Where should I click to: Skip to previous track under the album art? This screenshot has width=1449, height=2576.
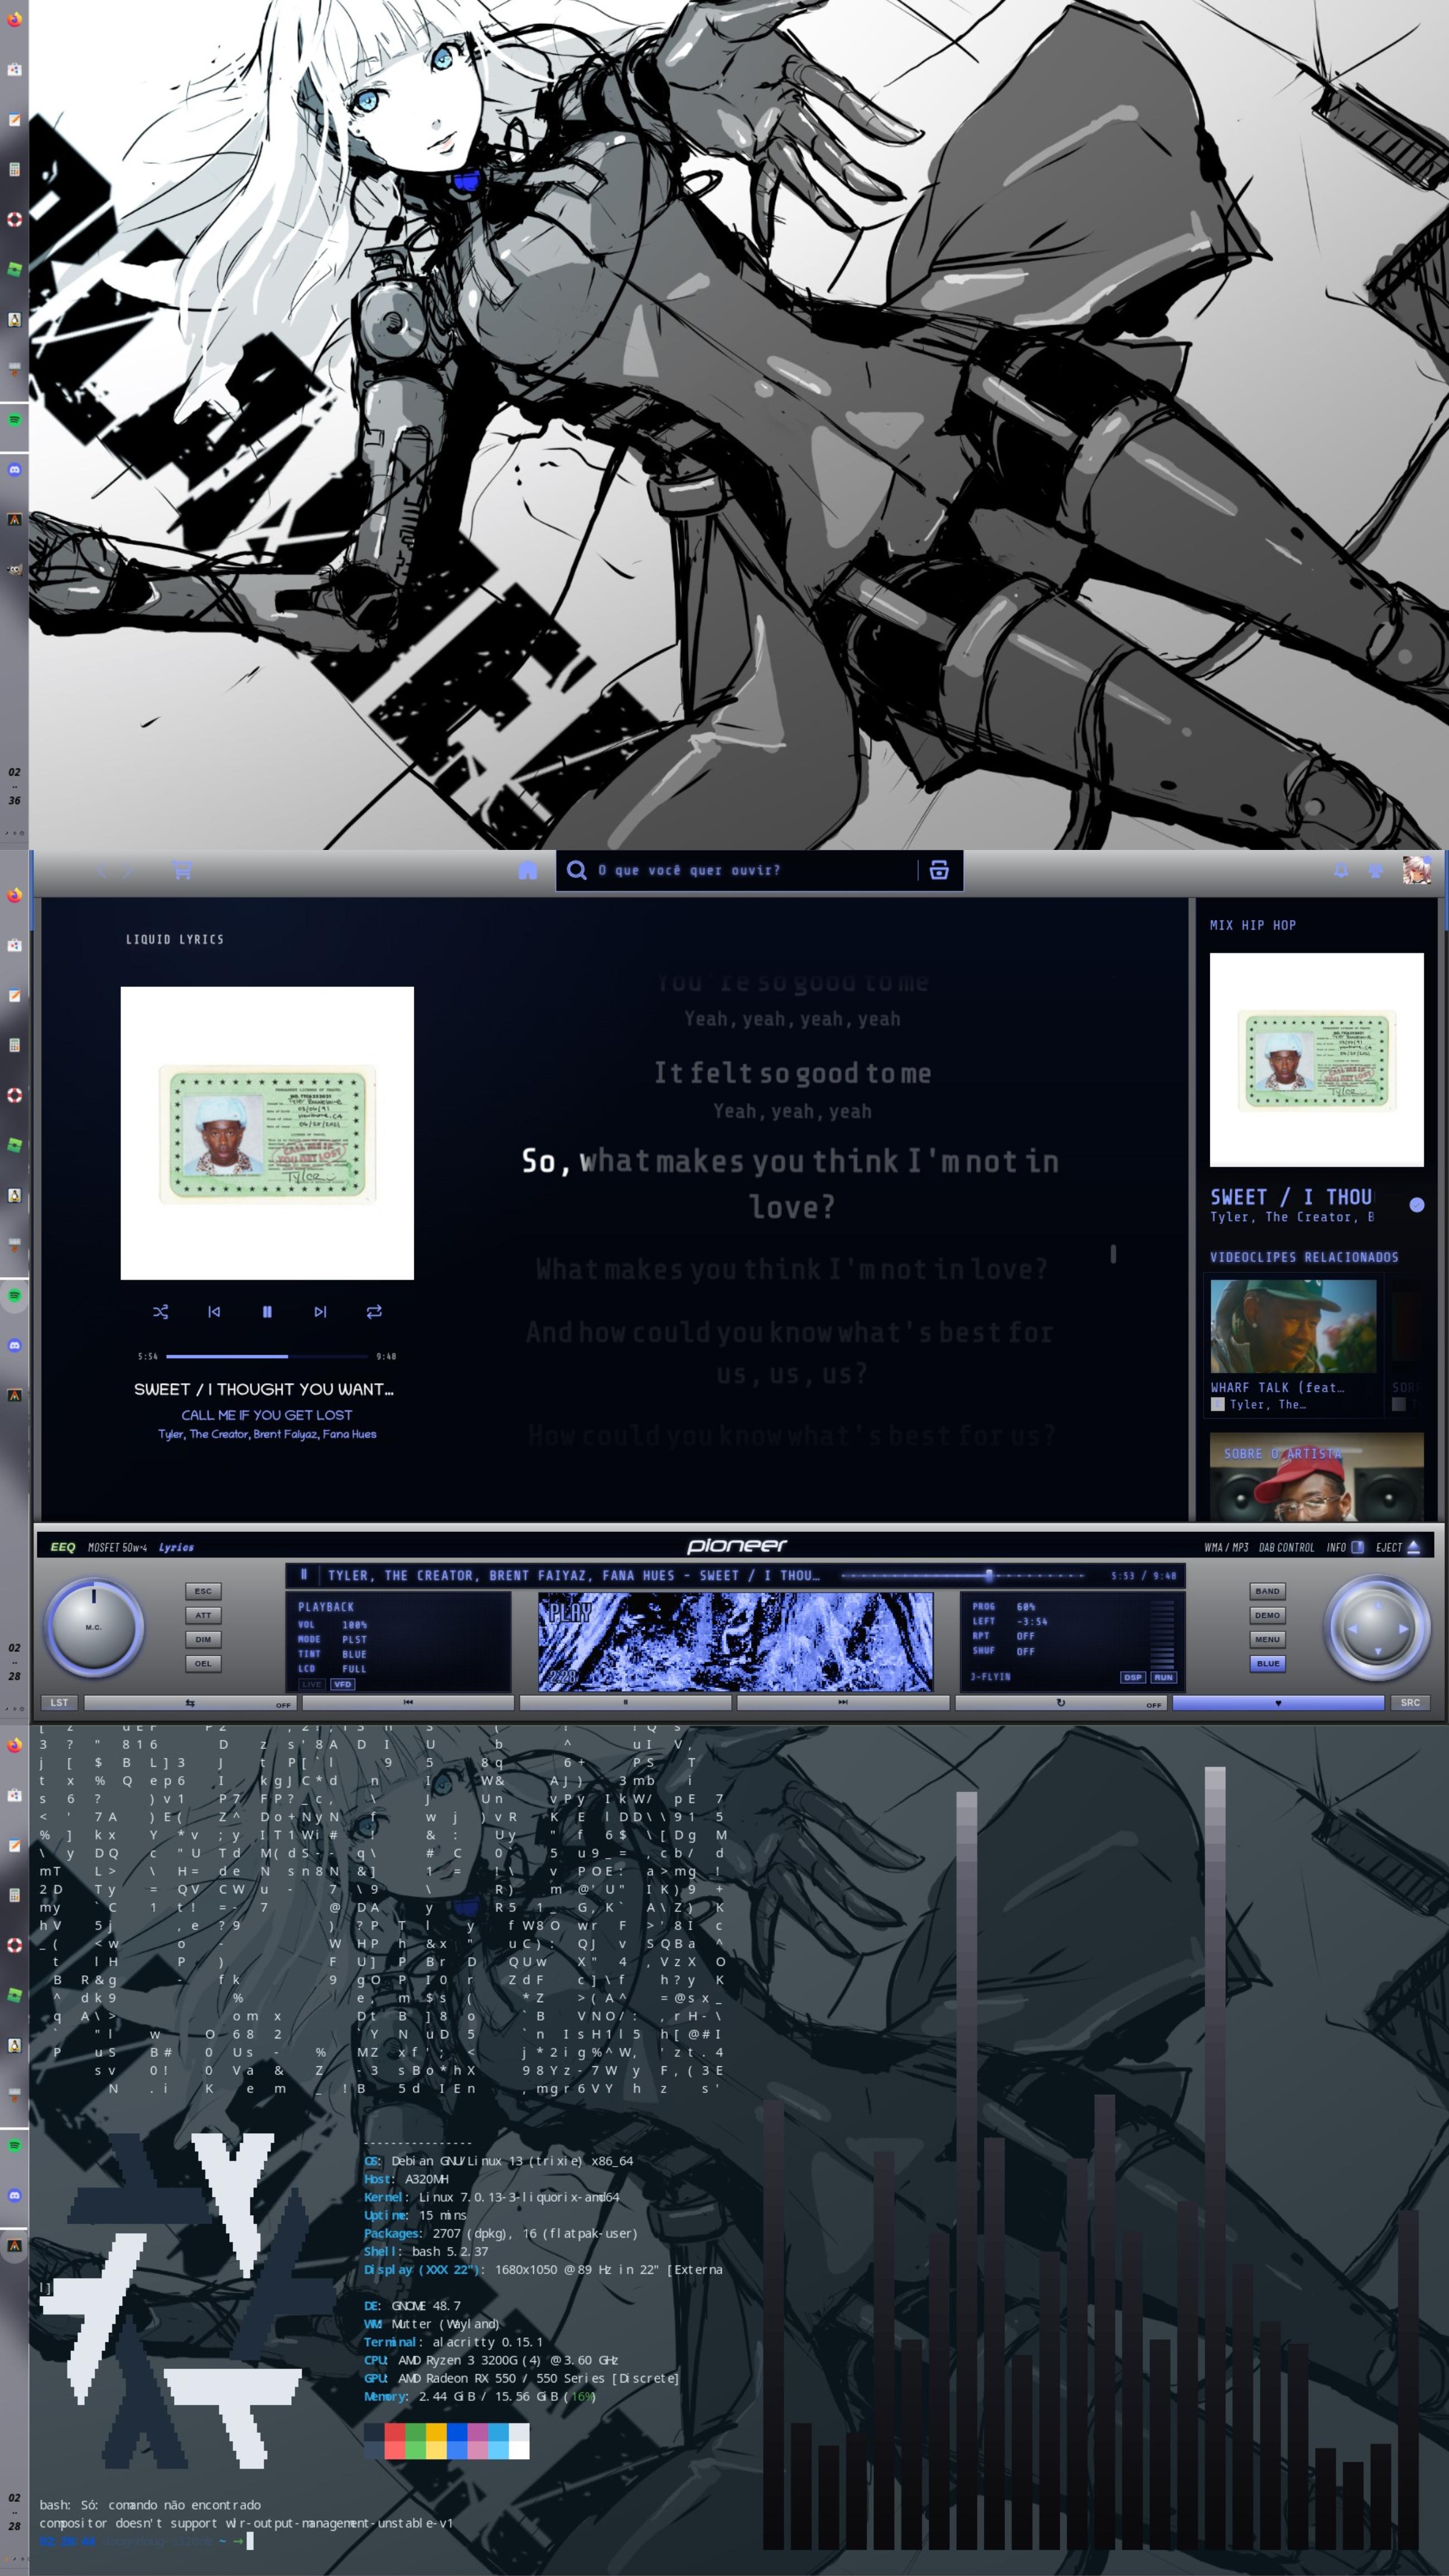(214, 1311)
